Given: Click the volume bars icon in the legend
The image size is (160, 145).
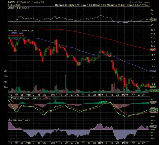Looking at the screenshot, I should pos(9,38).
